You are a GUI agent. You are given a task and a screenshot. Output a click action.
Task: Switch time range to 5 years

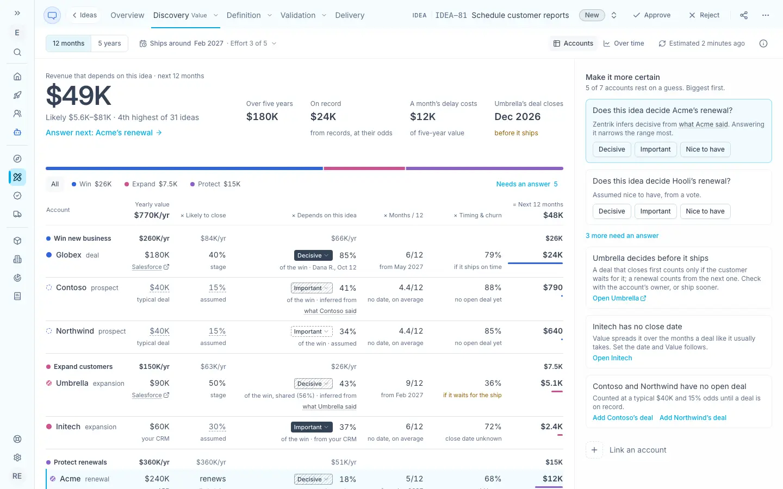point(110,43)
